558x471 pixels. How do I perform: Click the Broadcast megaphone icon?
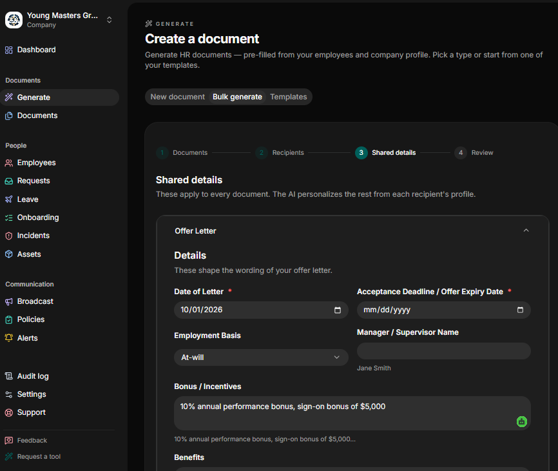[x=9, y=301]
